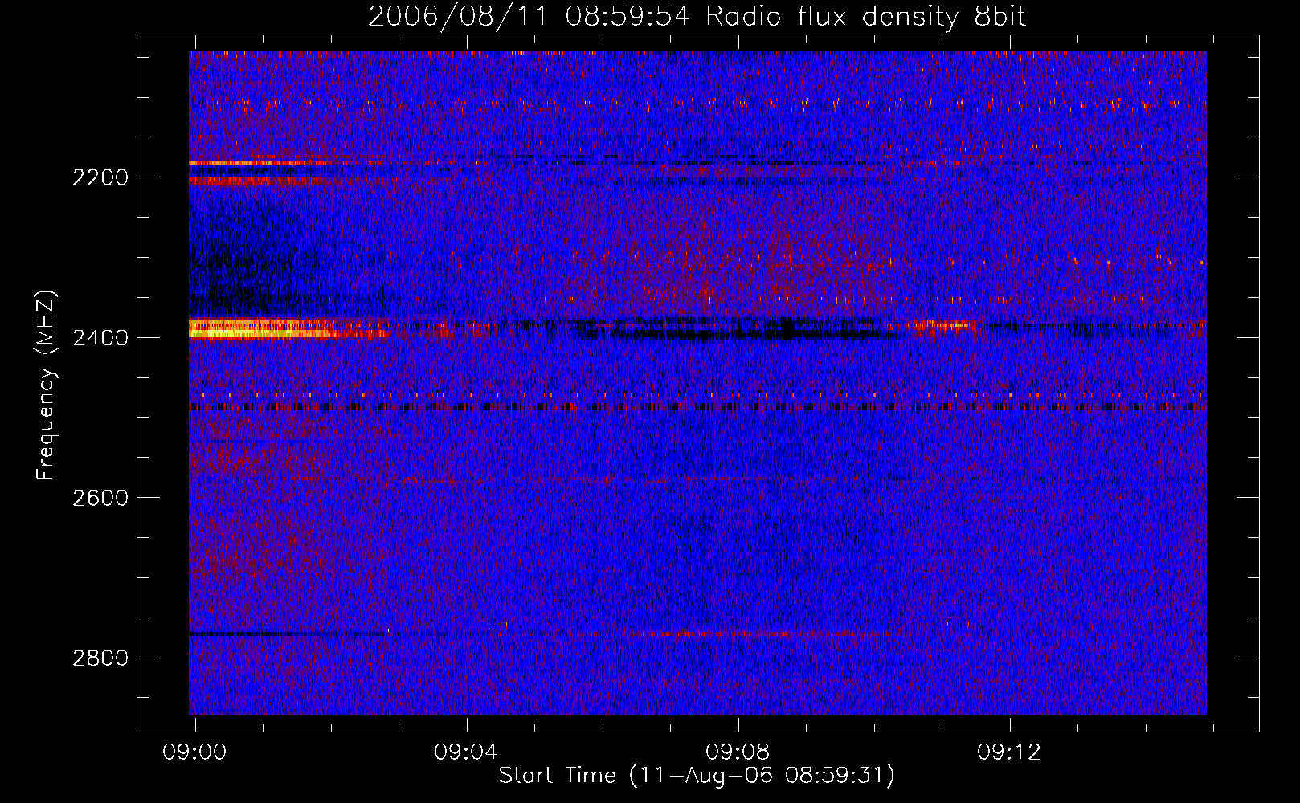Click the 09:00 time tick label
Viewport: 1300px width, 803px height.
[194, 752]
